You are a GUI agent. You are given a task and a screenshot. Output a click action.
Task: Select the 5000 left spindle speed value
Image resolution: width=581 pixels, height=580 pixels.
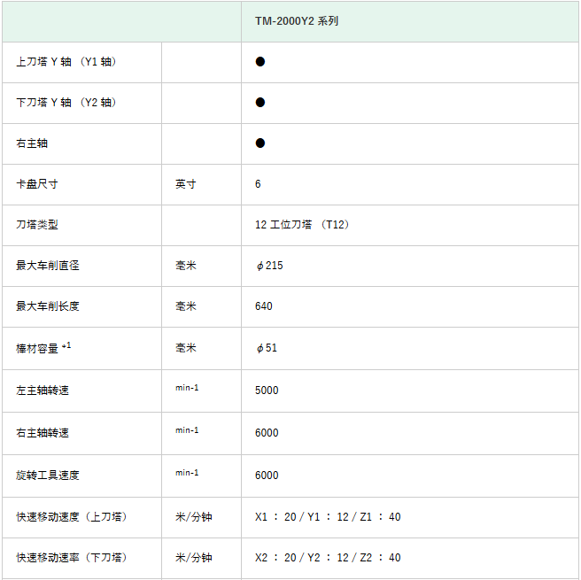tap(267, 391)
